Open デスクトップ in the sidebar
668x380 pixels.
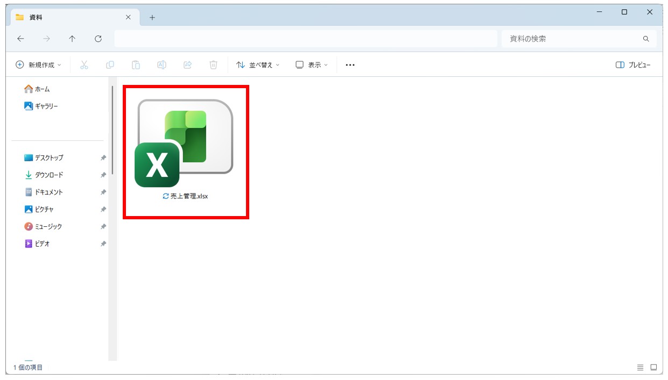pos(44,158)
